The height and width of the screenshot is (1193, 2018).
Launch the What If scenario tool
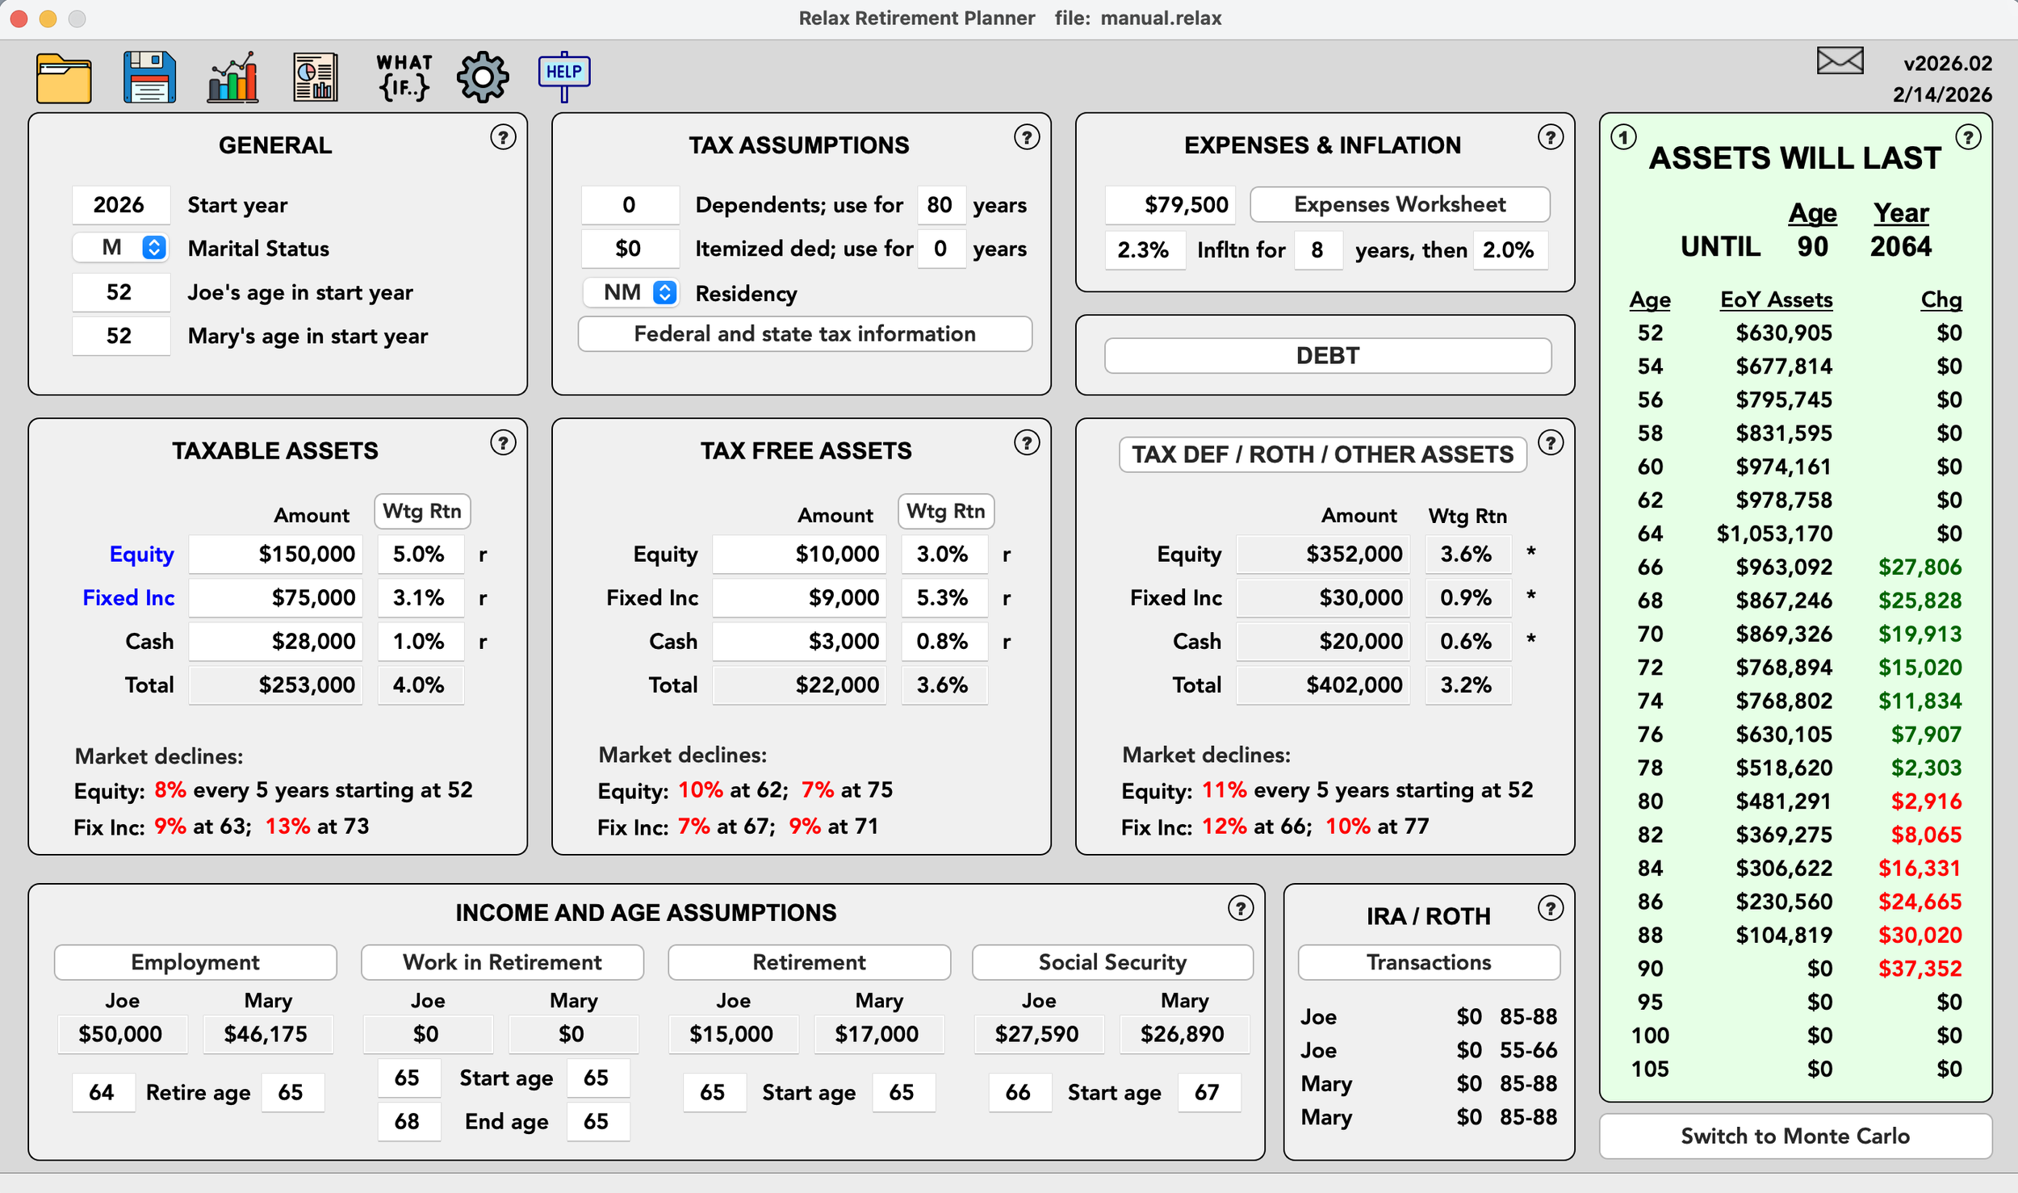tap(404, 77)
